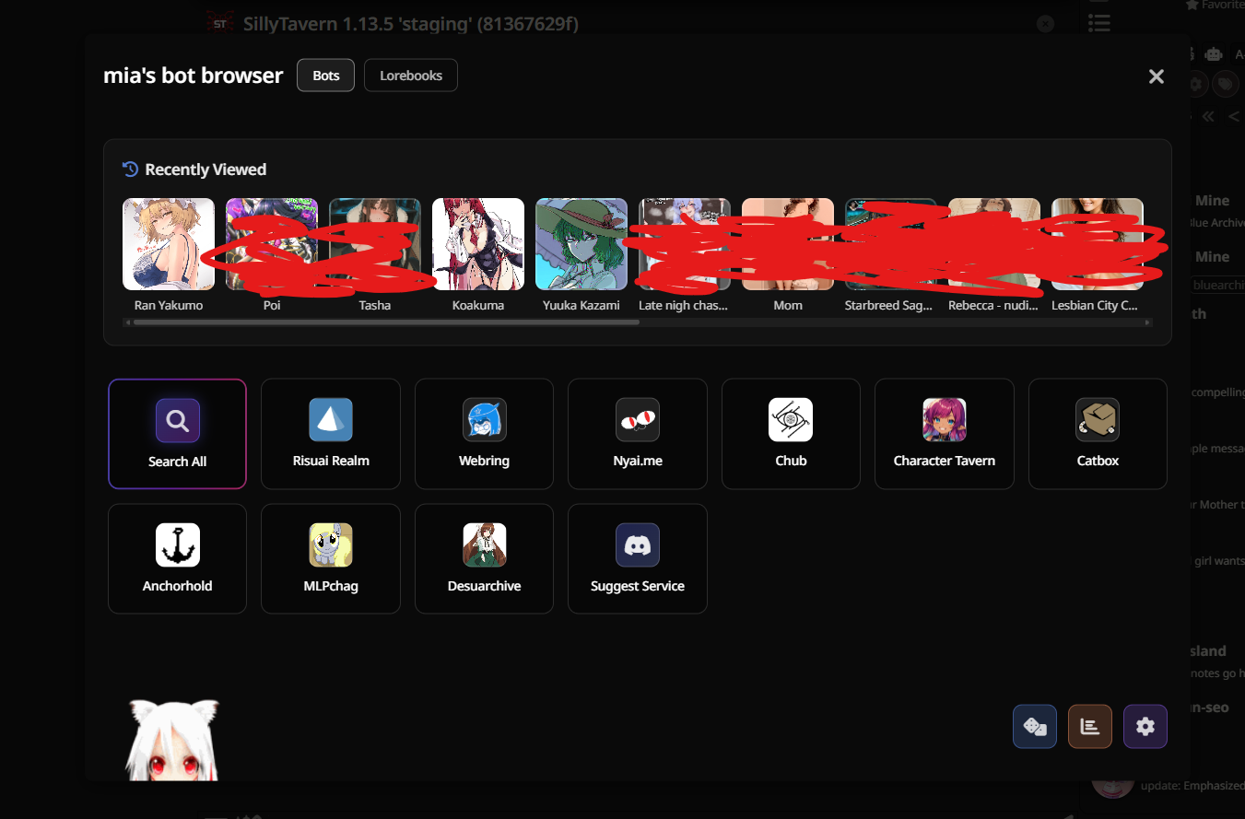Click the "update: Emphasized" text in background

(1192, 786)
